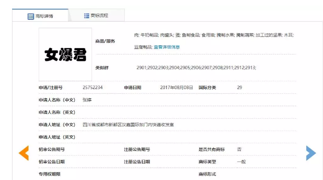This screenshot has width=323, height=180.
Task: Click the 注册公告期号 label
Action: click(x=137, y=150)
